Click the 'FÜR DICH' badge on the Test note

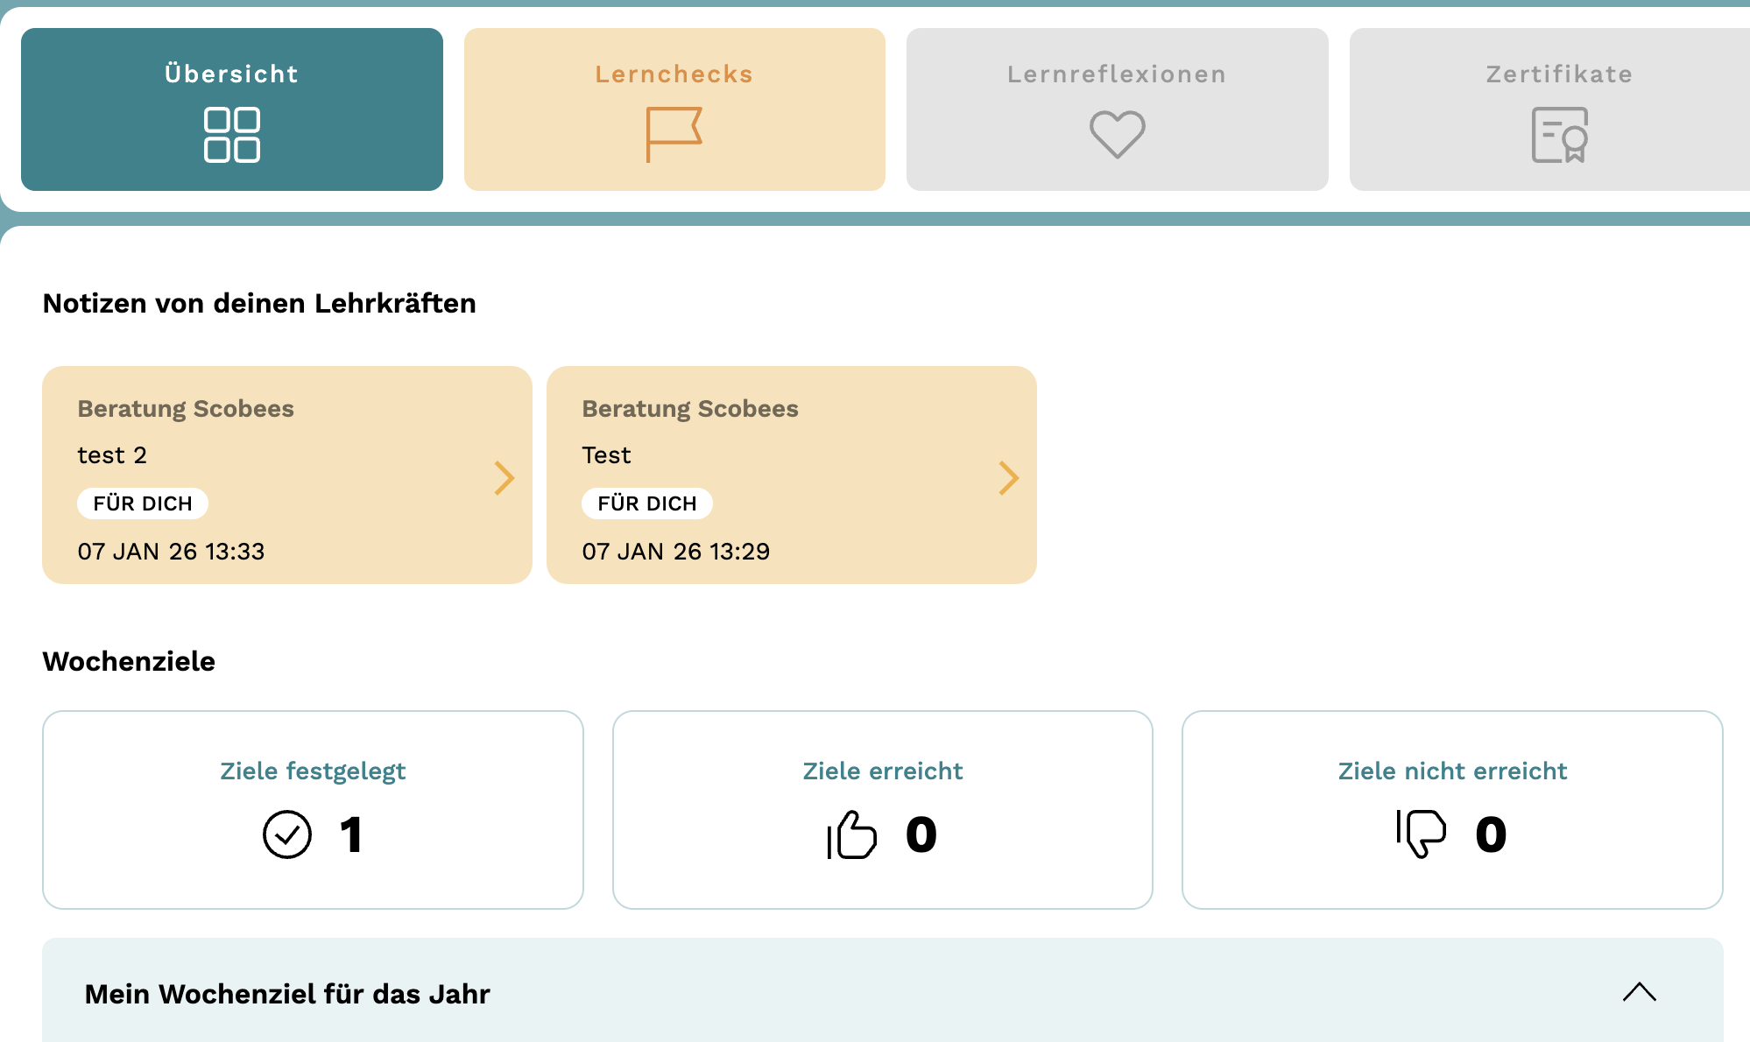[647, 503]
